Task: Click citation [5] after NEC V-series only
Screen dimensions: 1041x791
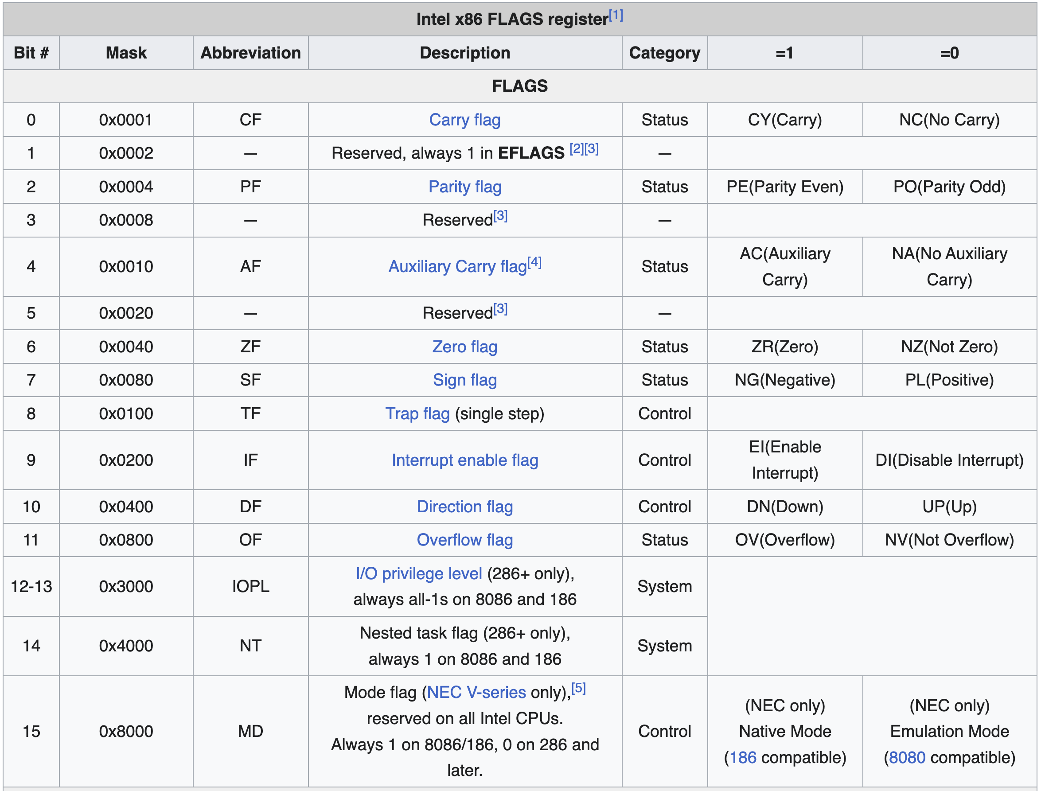Action: tap(578, 688)
